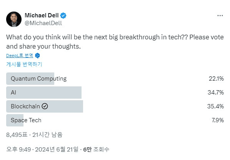Screen dimensions: 230x160
Task: Click the 34.7% result for AI
Action: pos(216,93)
